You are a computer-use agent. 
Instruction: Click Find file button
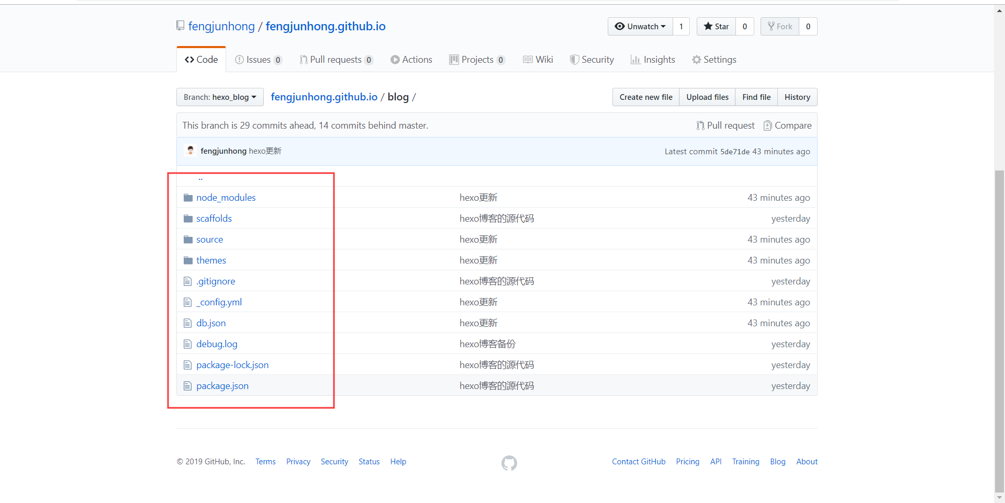pyautogui.click(x=756, y=97)
